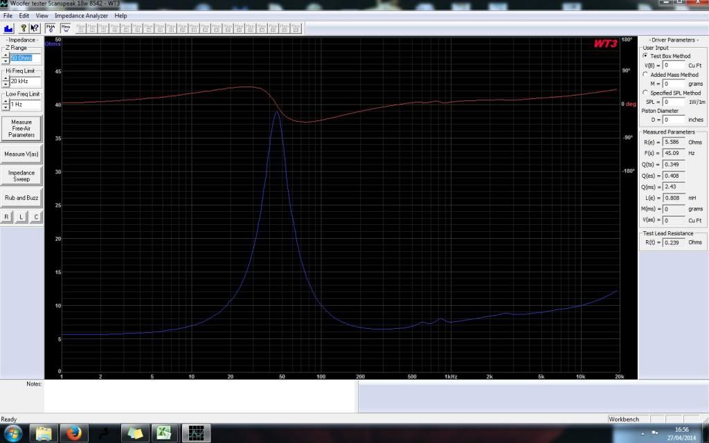
Task: Open the Edit menu
Action: click(24, 15)
